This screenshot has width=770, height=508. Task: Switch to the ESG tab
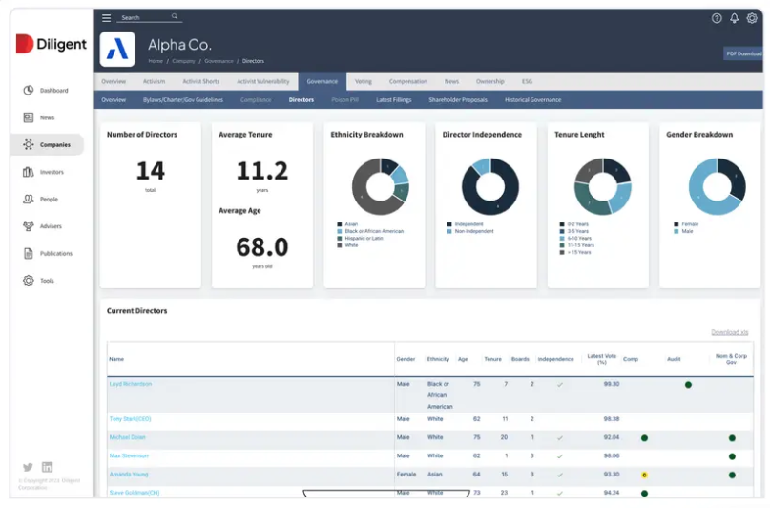pos(527,81)
